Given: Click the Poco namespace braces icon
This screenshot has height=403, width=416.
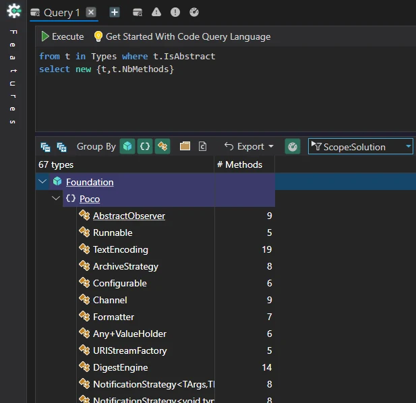Looking at the screenshot, I should point(71,198).
